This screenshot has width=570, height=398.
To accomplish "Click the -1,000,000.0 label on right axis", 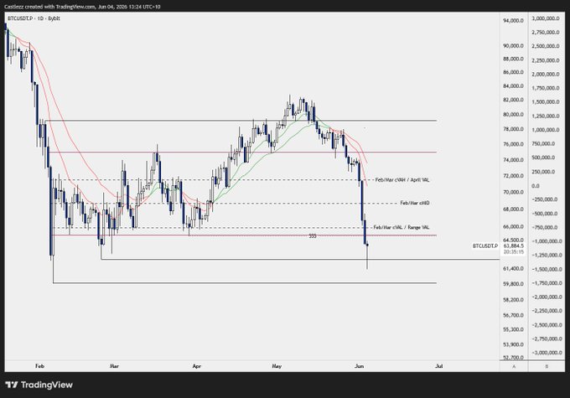I will (x=547, y=241).
